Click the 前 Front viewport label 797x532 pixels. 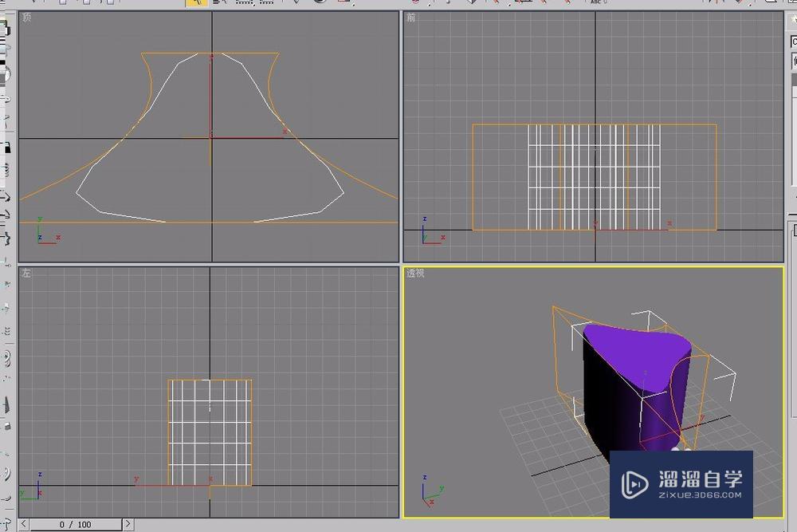pos(410,18)
